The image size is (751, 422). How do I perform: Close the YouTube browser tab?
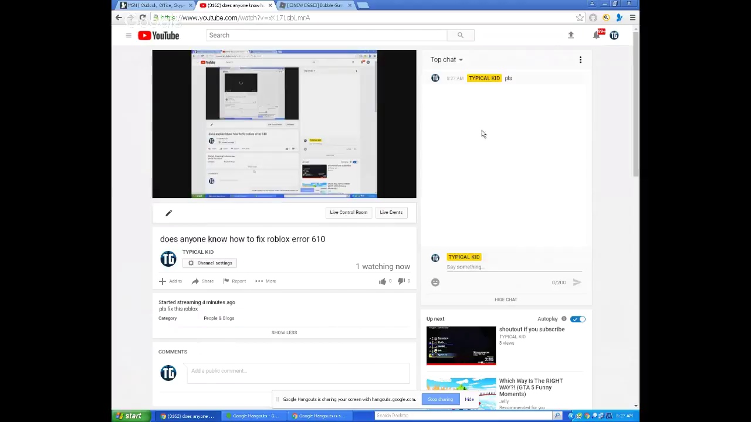[x=270, y=5]
